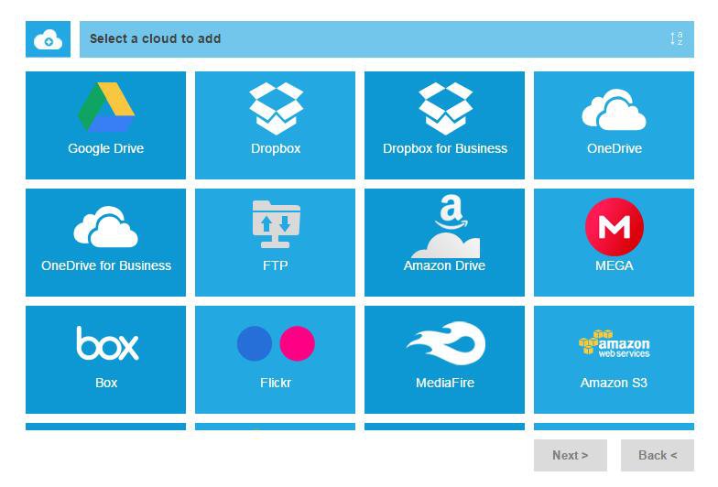The height and width of the screenshot is (487, 718).
Task: Click the add cloud icon in header
Action: click(48, 39)
